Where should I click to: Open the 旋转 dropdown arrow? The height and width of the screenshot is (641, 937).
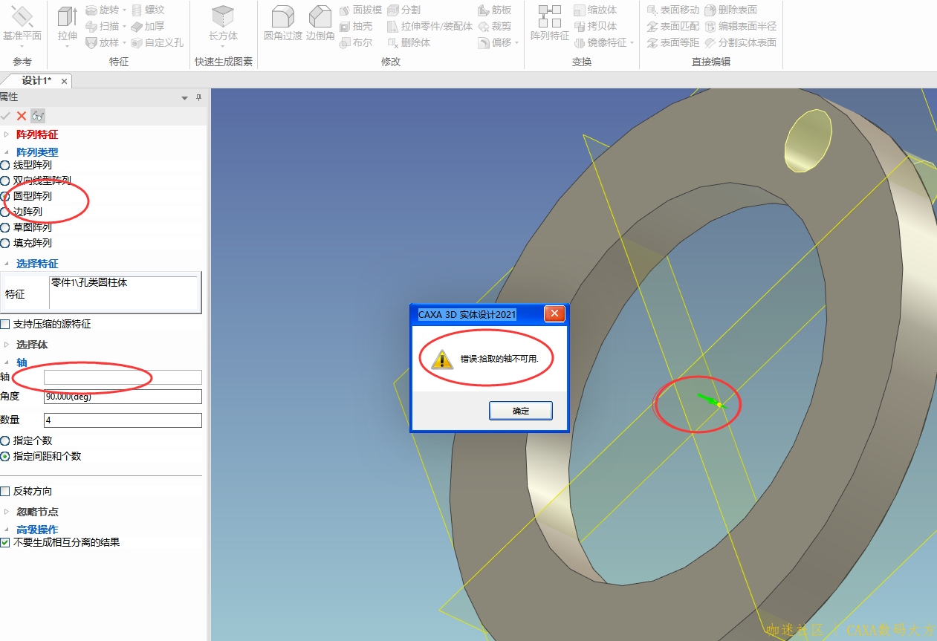(124, 10)
